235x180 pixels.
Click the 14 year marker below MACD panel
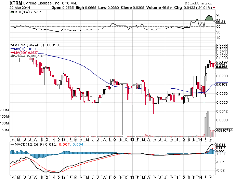click(200, 178)
